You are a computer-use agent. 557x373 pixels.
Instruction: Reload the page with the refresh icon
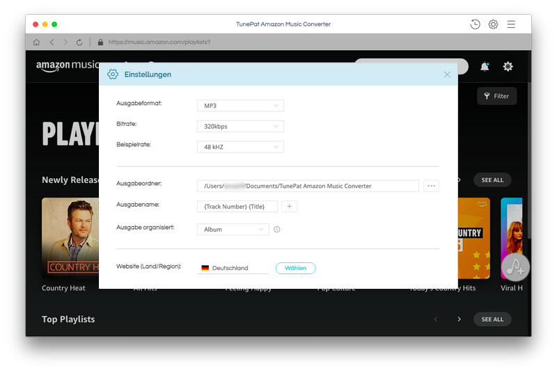coord(79,42)
